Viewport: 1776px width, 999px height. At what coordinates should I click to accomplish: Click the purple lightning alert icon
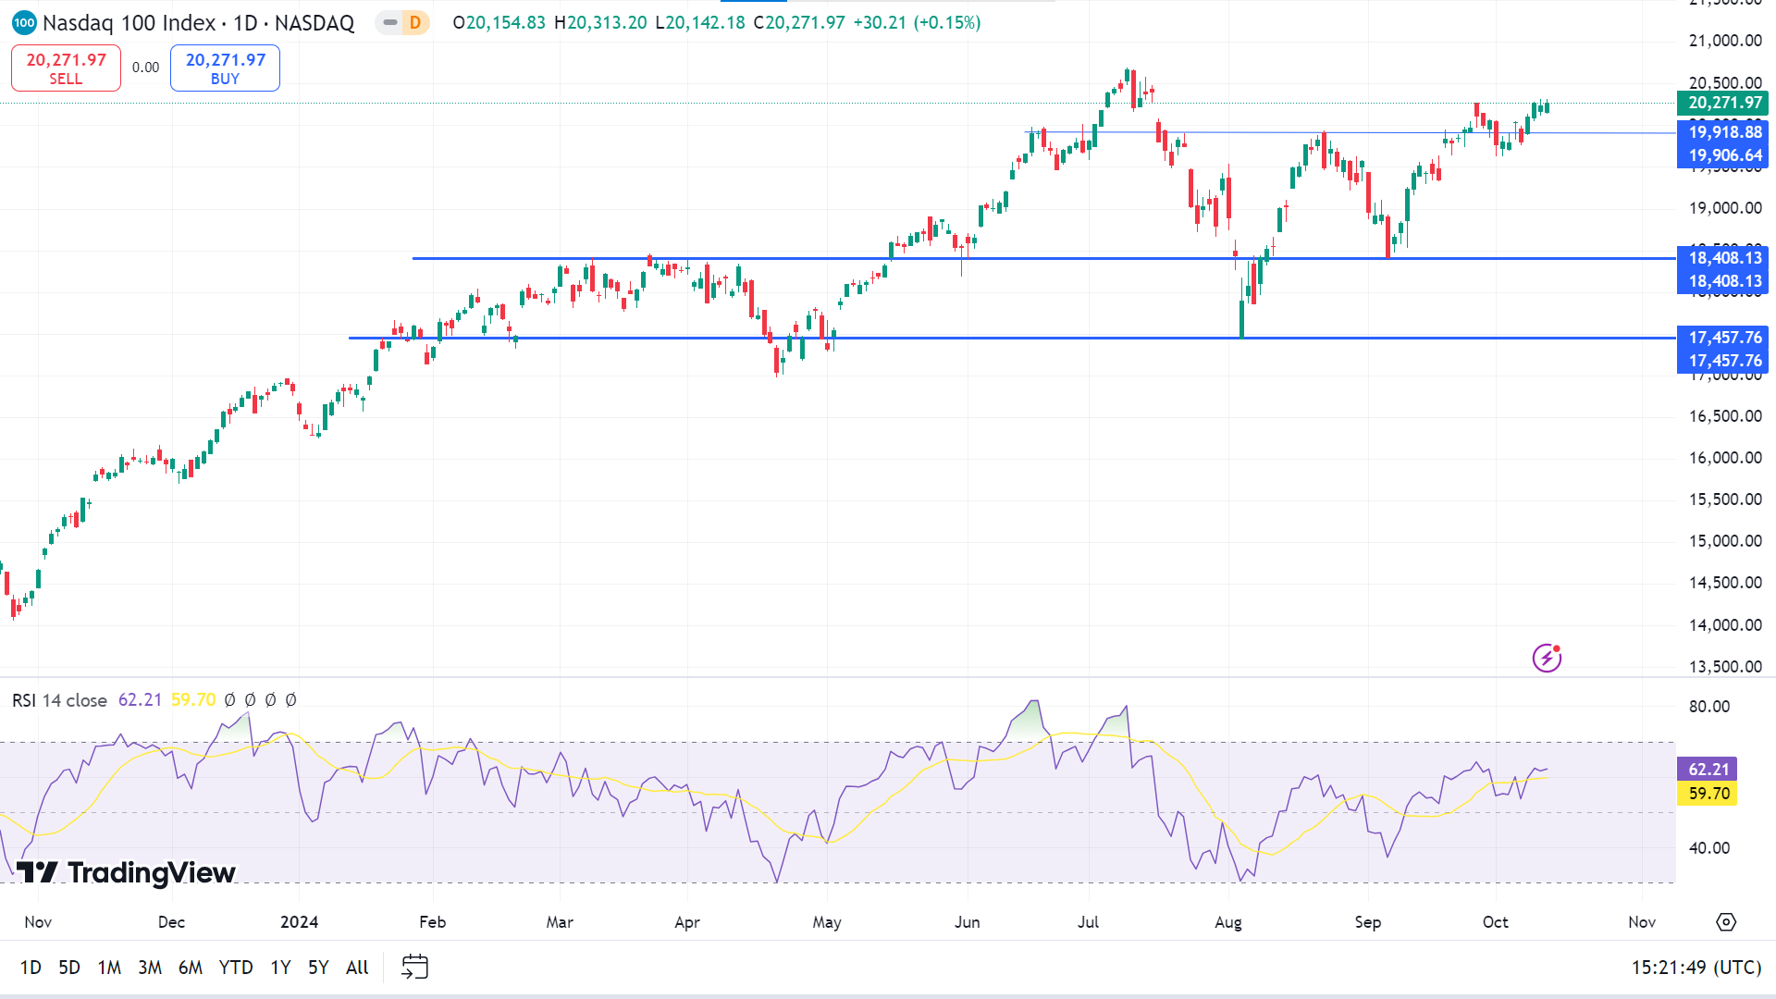(x=1547, y=658)
